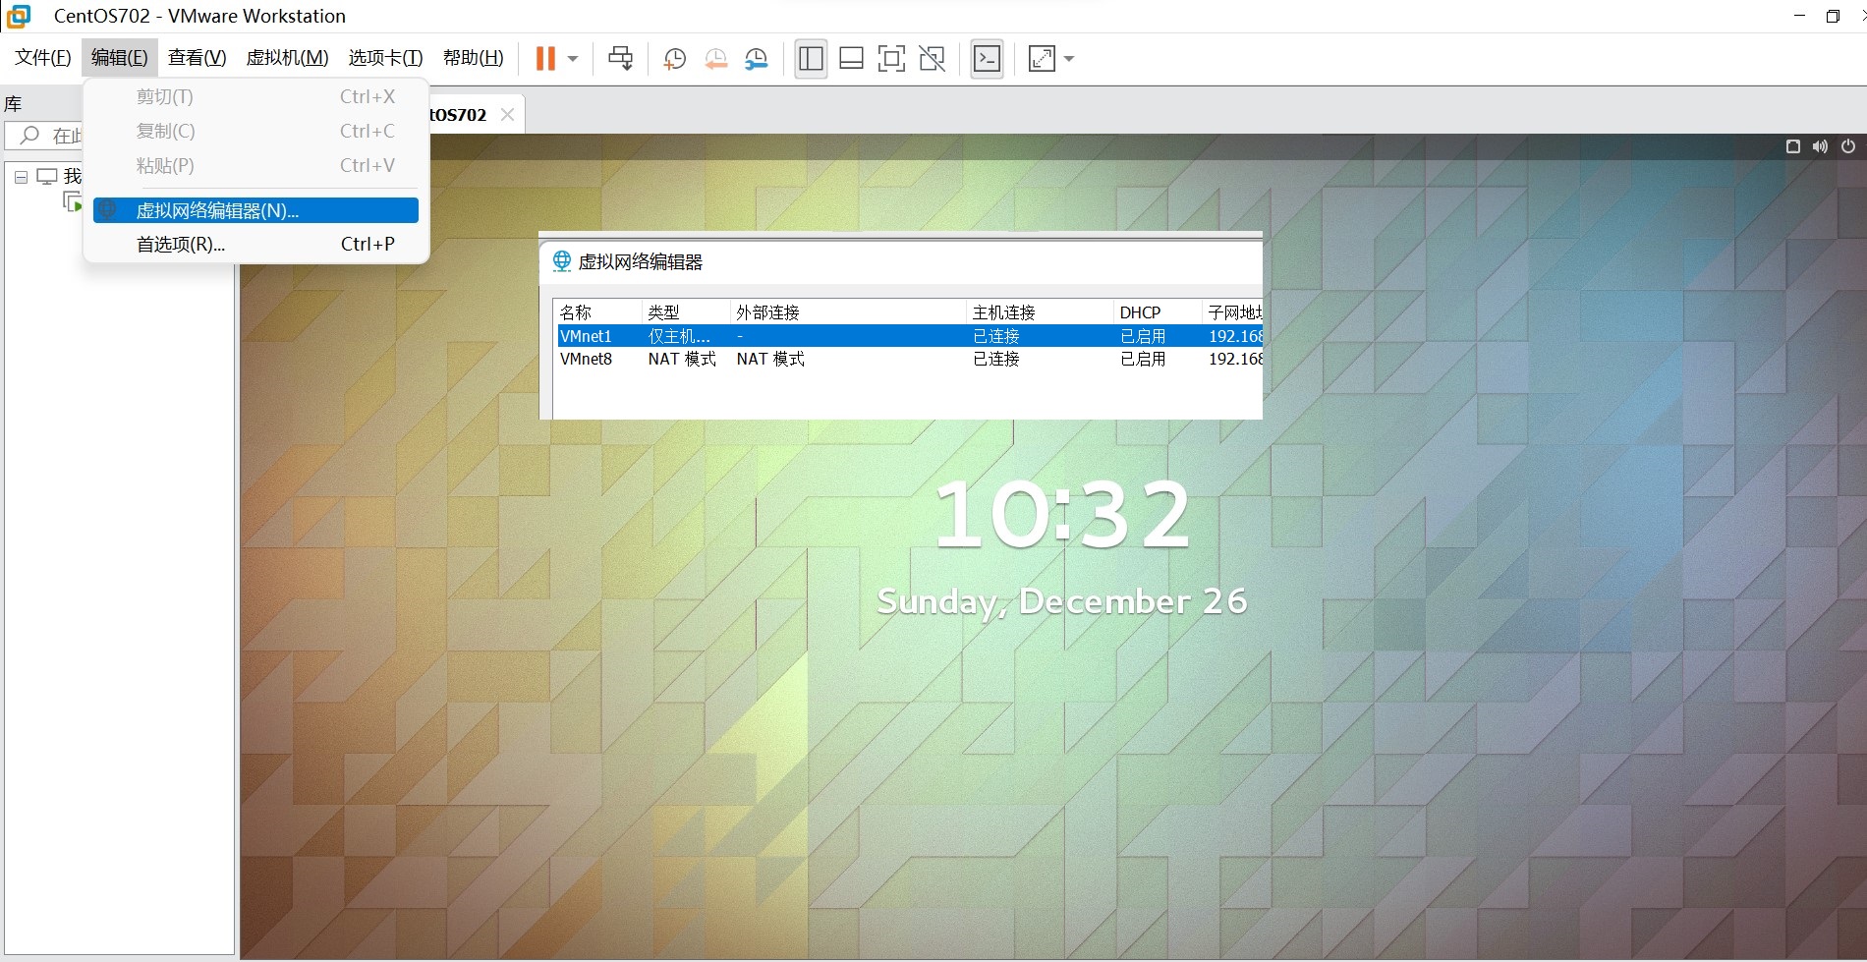
Task: Collapse the My Computer tree node
Action: [x=21, y=177]
